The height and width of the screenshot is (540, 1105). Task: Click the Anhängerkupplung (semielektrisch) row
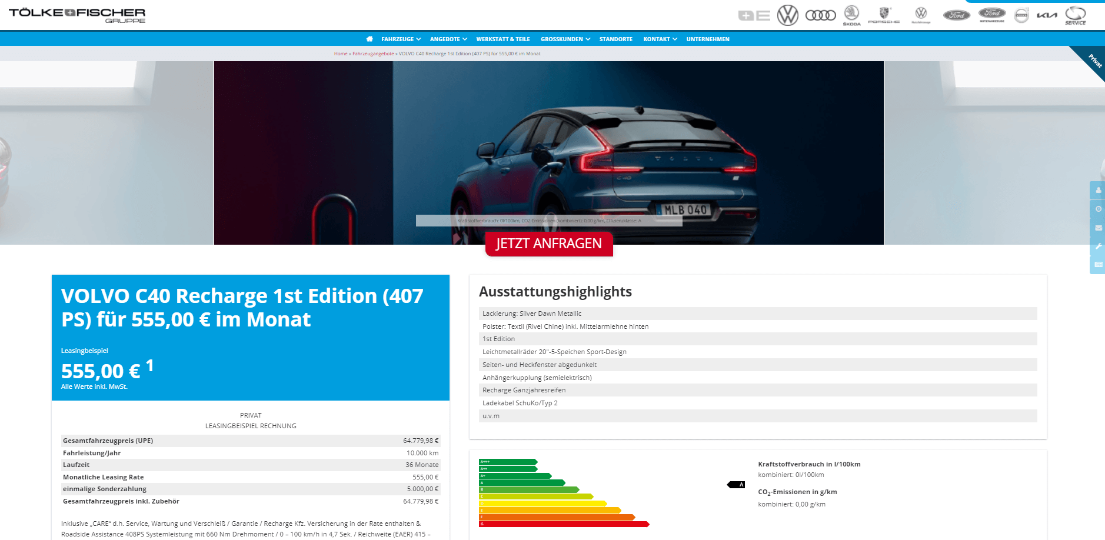point(758,378)
